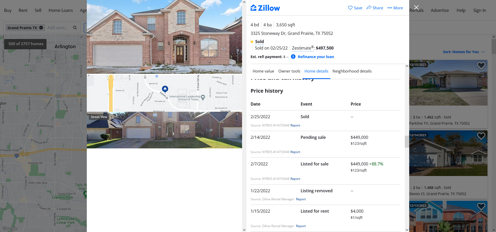The image size is (496, 232).
Task: Select the Home details tab
Action: [x=316, y=71]
